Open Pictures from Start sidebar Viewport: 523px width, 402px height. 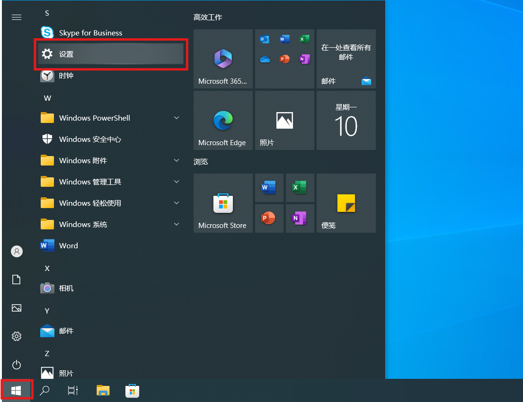(x=17, y=308)
